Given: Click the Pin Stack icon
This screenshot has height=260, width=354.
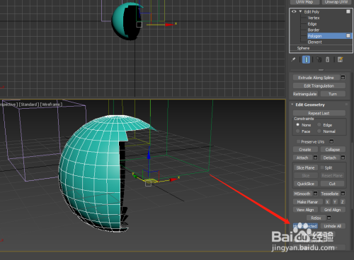Looking at the screenshot, I should (293, 59).
